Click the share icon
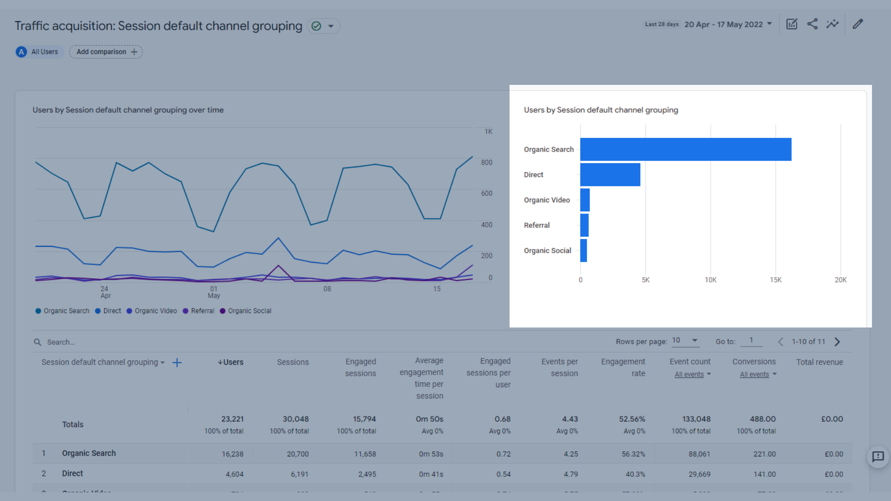891x501 pixels. click(x=812, y=24)
